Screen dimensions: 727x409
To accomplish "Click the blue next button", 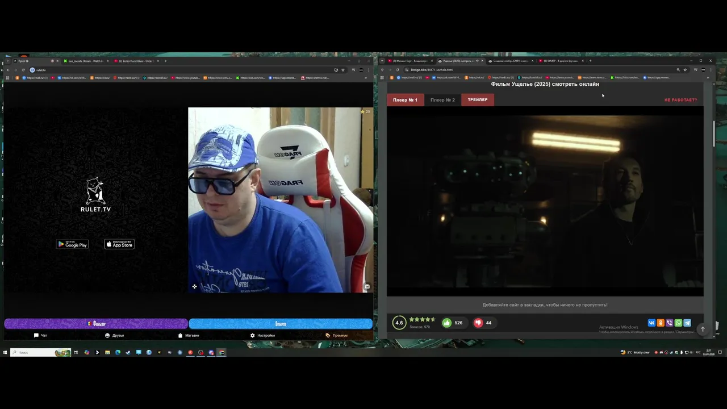I will [x=281, y=324].
